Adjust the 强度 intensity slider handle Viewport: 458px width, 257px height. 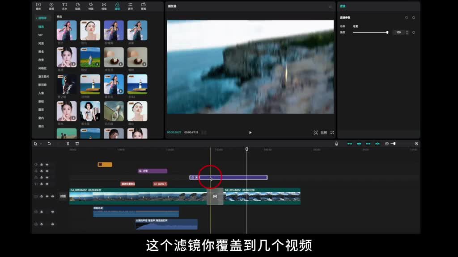coord(387,32)
